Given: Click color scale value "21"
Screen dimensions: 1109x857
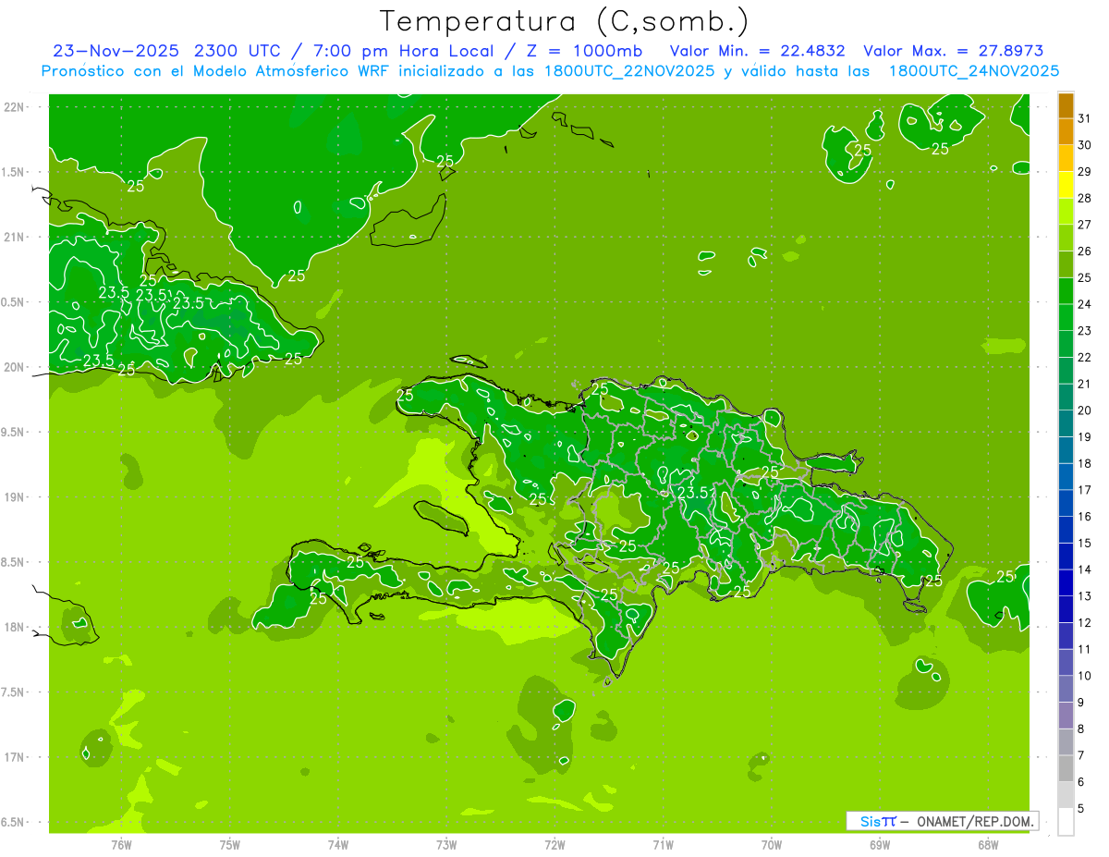Looking at the screenshot, I should tap(1084, 384).
